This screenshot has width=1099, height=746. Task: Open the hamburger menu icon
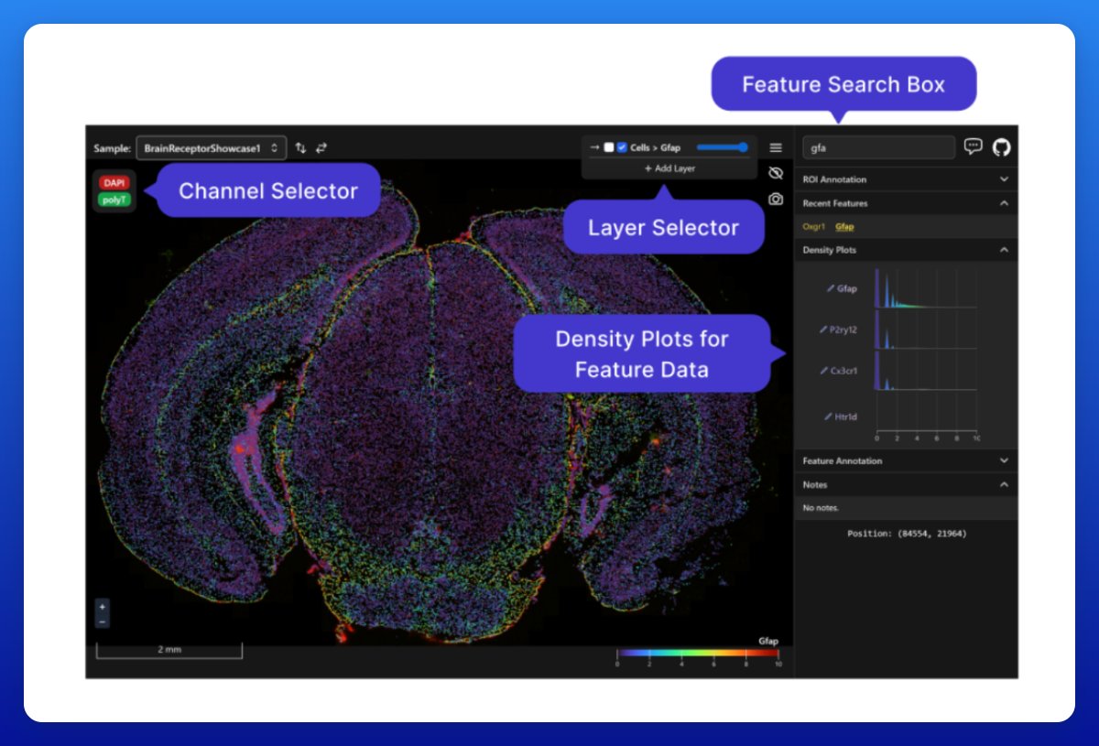click(776, 146)
